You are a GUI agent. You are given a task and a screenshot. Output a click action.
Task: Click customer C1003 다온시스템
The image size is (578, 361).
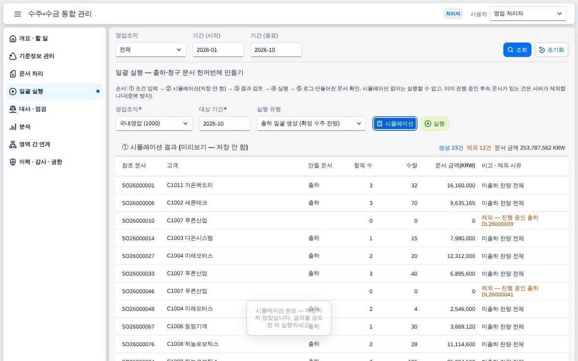coord(190,238)
